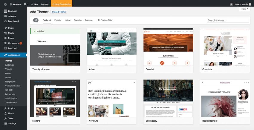
Task: Switch to the Premium tab
Action: pyautogui.click(x=89, y=20)
